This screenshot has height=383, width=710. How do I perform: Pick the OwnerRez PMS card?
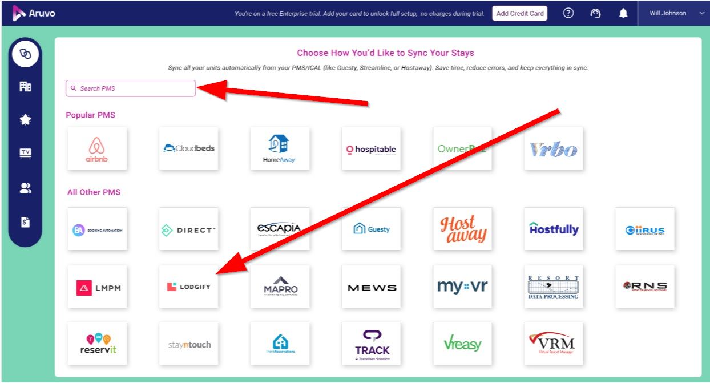[x=462, y=148]
